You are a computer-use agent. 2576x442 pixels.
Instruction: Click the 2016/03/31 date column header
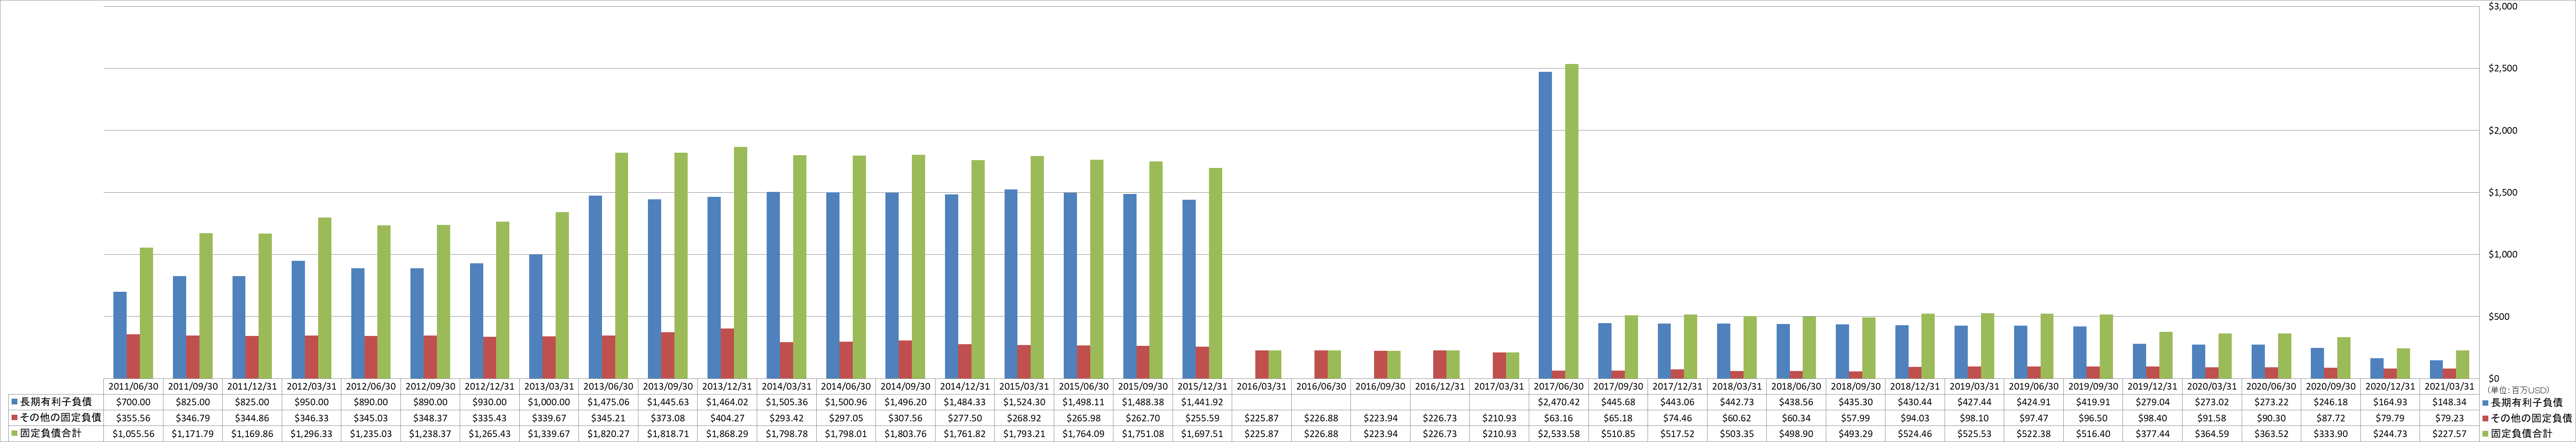click(1262, 386)
